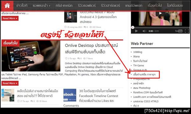Open the 9tana partner link
The width and height of the screenshot is (191, 114).
pos(136,57)
